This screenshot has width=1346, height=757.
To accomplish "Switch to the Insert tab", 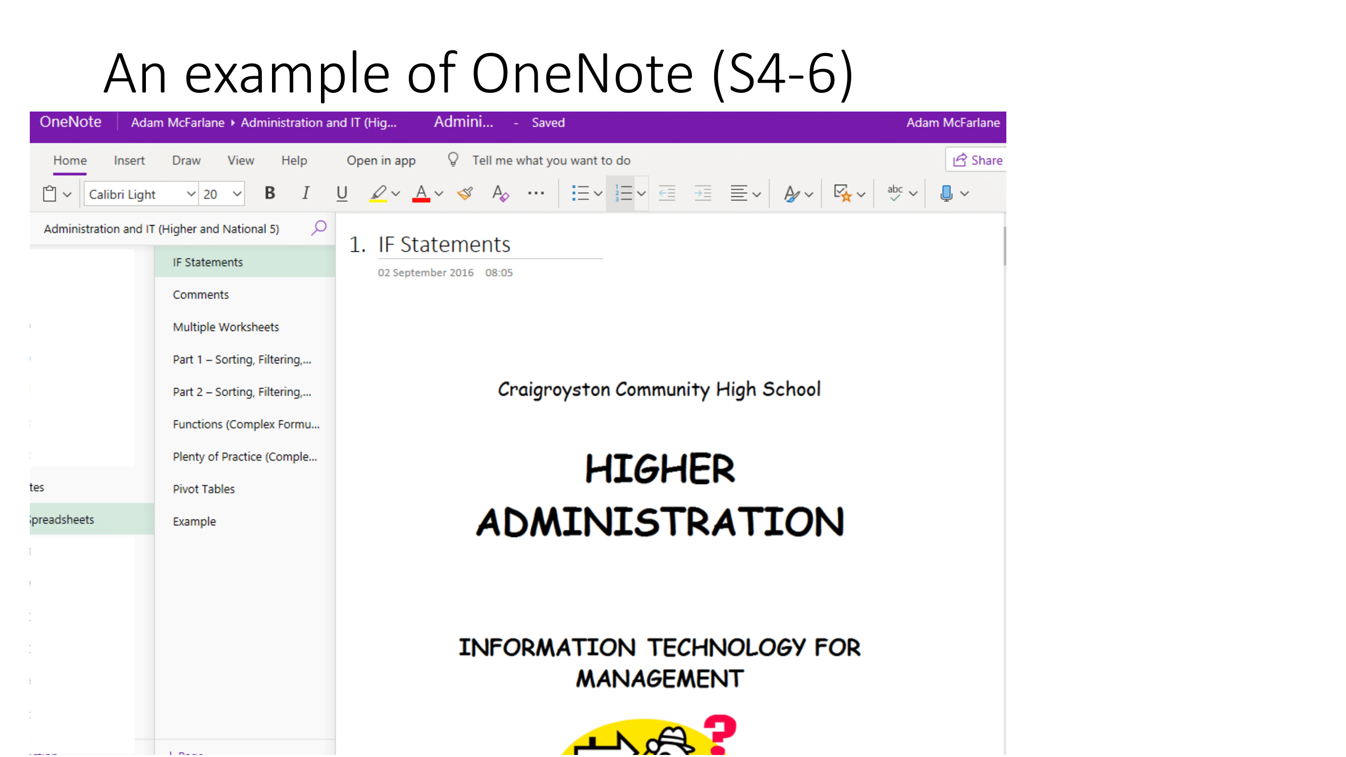I will [129, 160].
